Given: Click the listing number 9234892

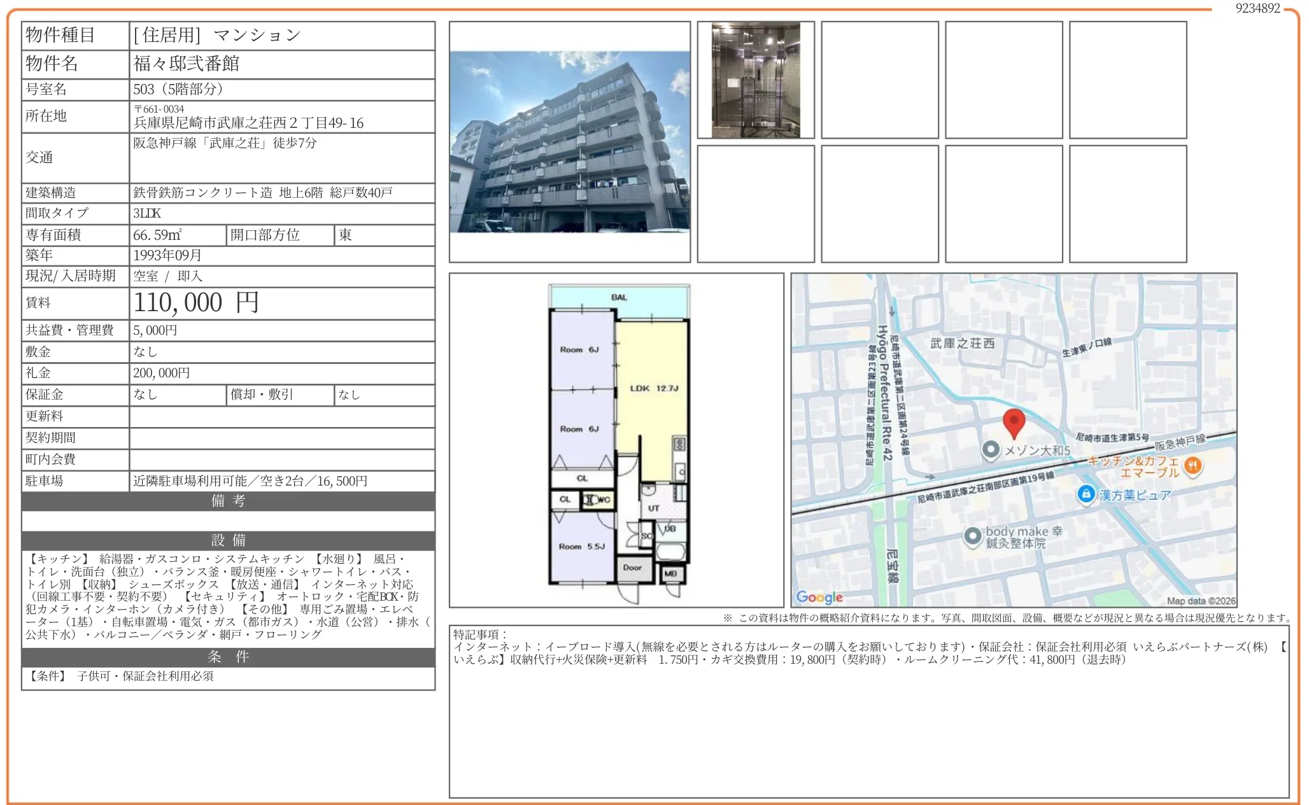Looking at the screenshot, I should coord(1257,8).
